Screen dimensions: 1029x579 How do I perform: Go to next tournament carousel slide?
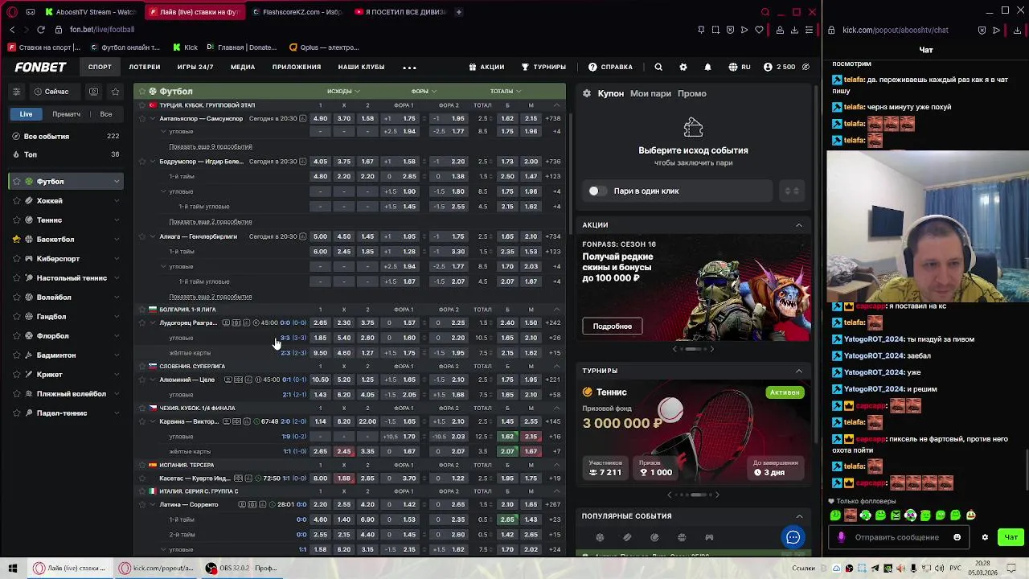718,495
